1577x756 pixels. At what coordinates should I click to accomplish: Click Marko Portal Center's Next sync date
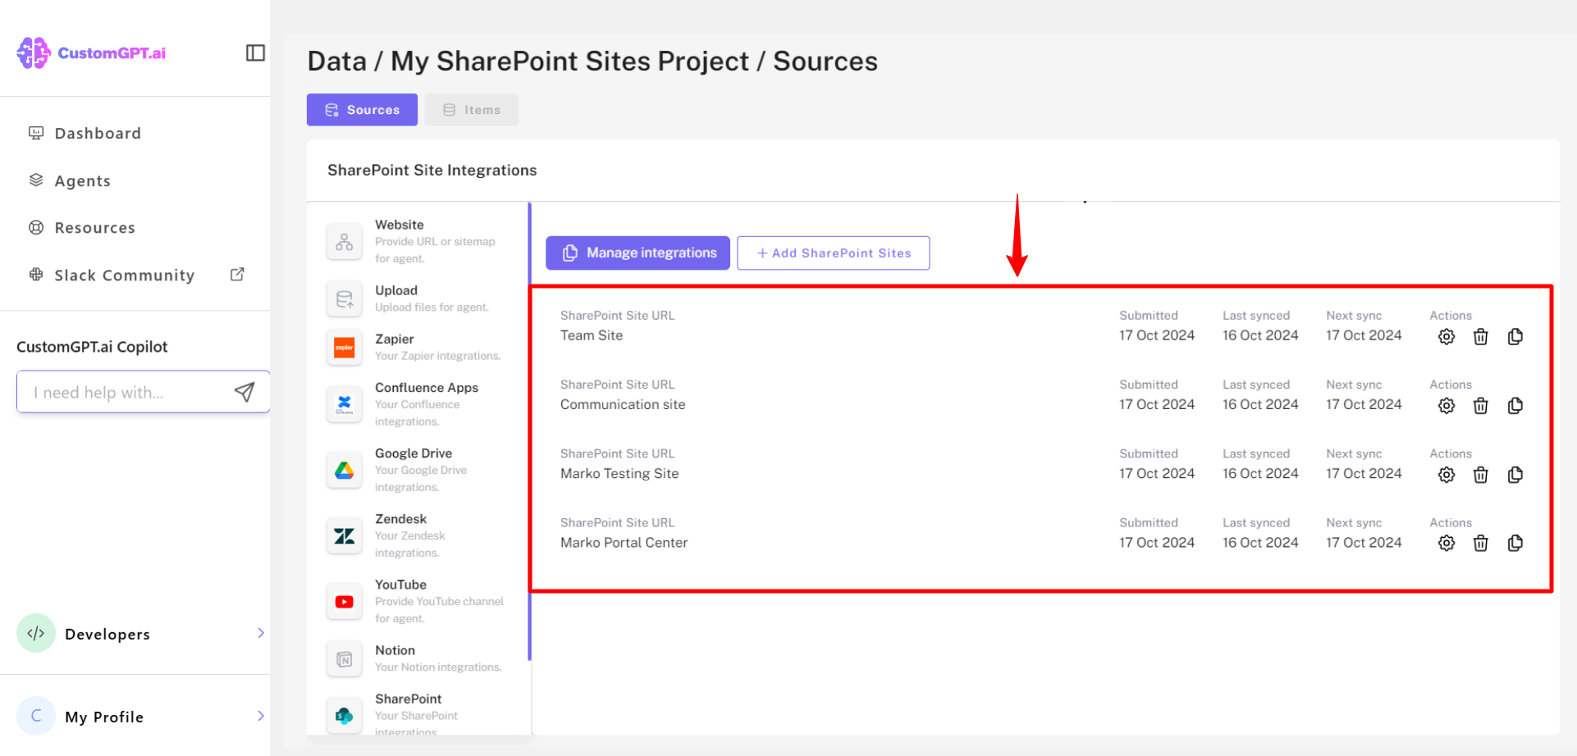(x=1364, y=542)
